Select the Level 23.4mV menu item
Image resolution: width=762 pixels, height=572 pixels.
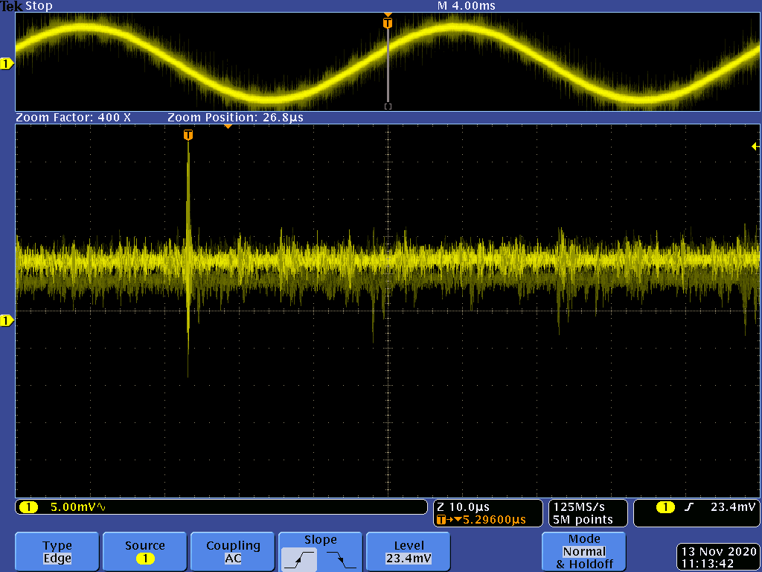coord(409,552)
